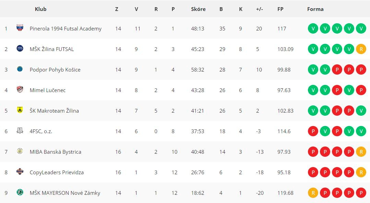Viewport: 370px width, 203px height.
Task: Click the MŠK Žilina FUTSAL club crest
Action: tap(20, 48)
